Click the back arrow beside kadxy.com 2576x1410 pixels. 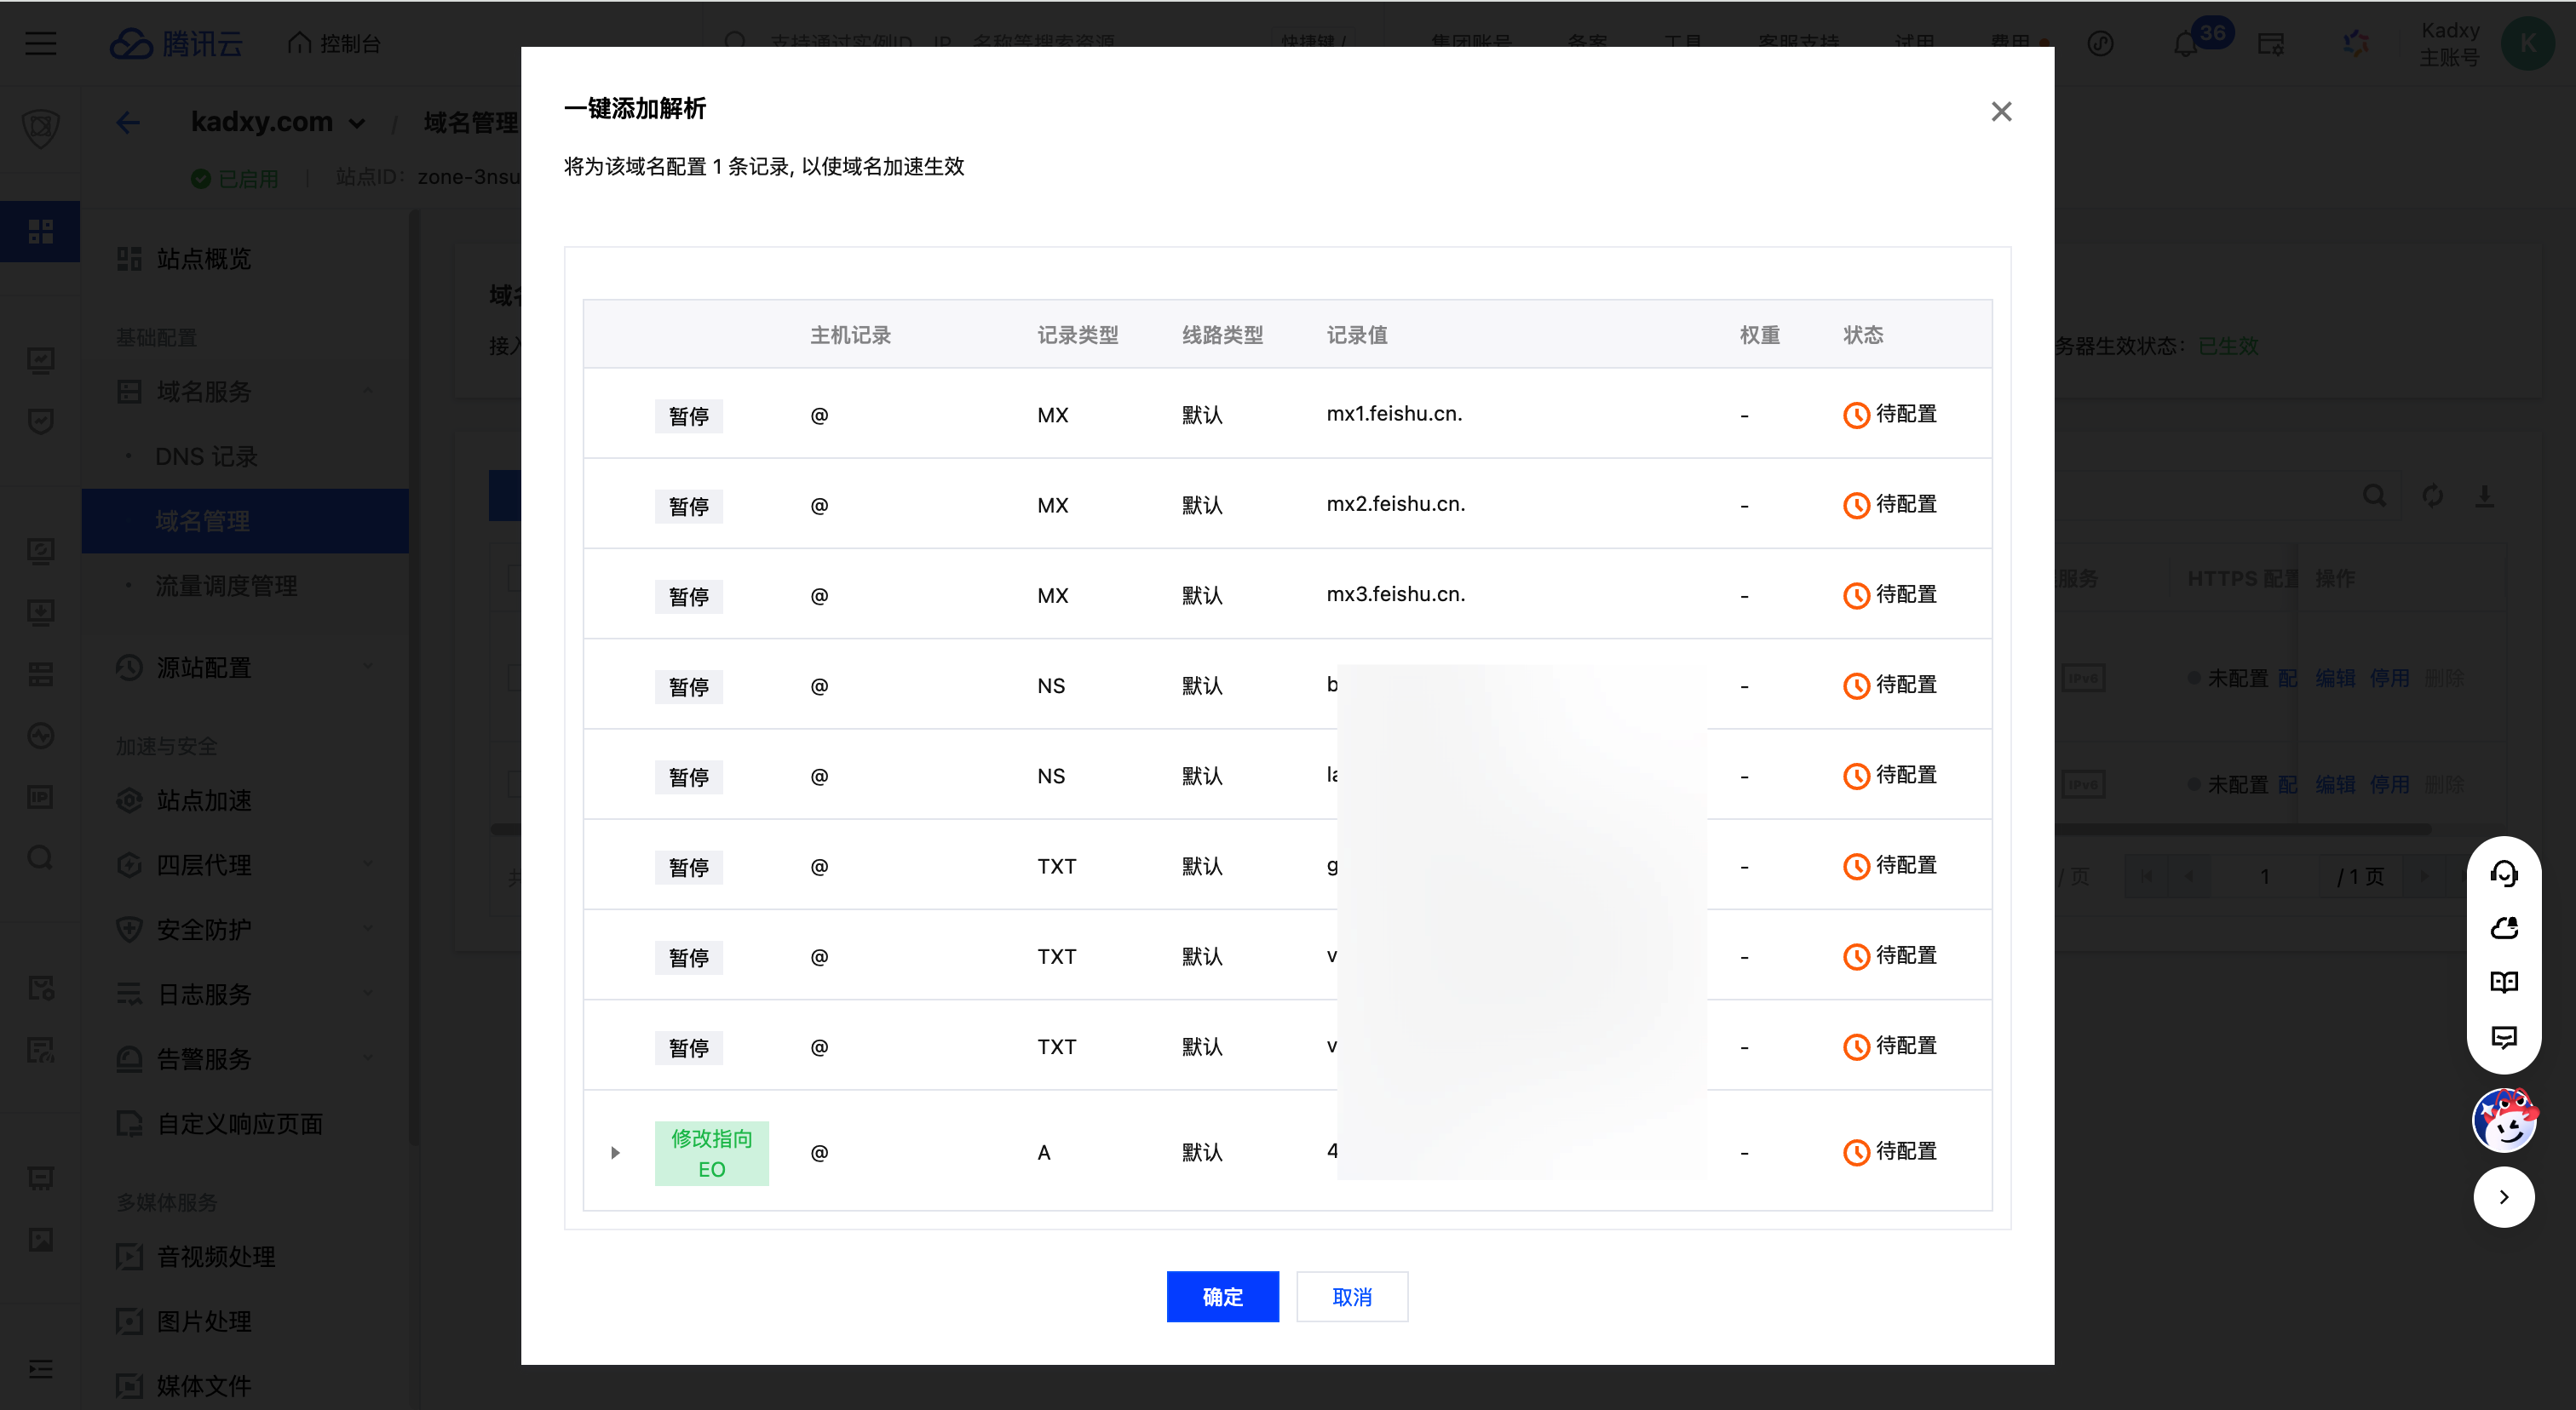127,122
